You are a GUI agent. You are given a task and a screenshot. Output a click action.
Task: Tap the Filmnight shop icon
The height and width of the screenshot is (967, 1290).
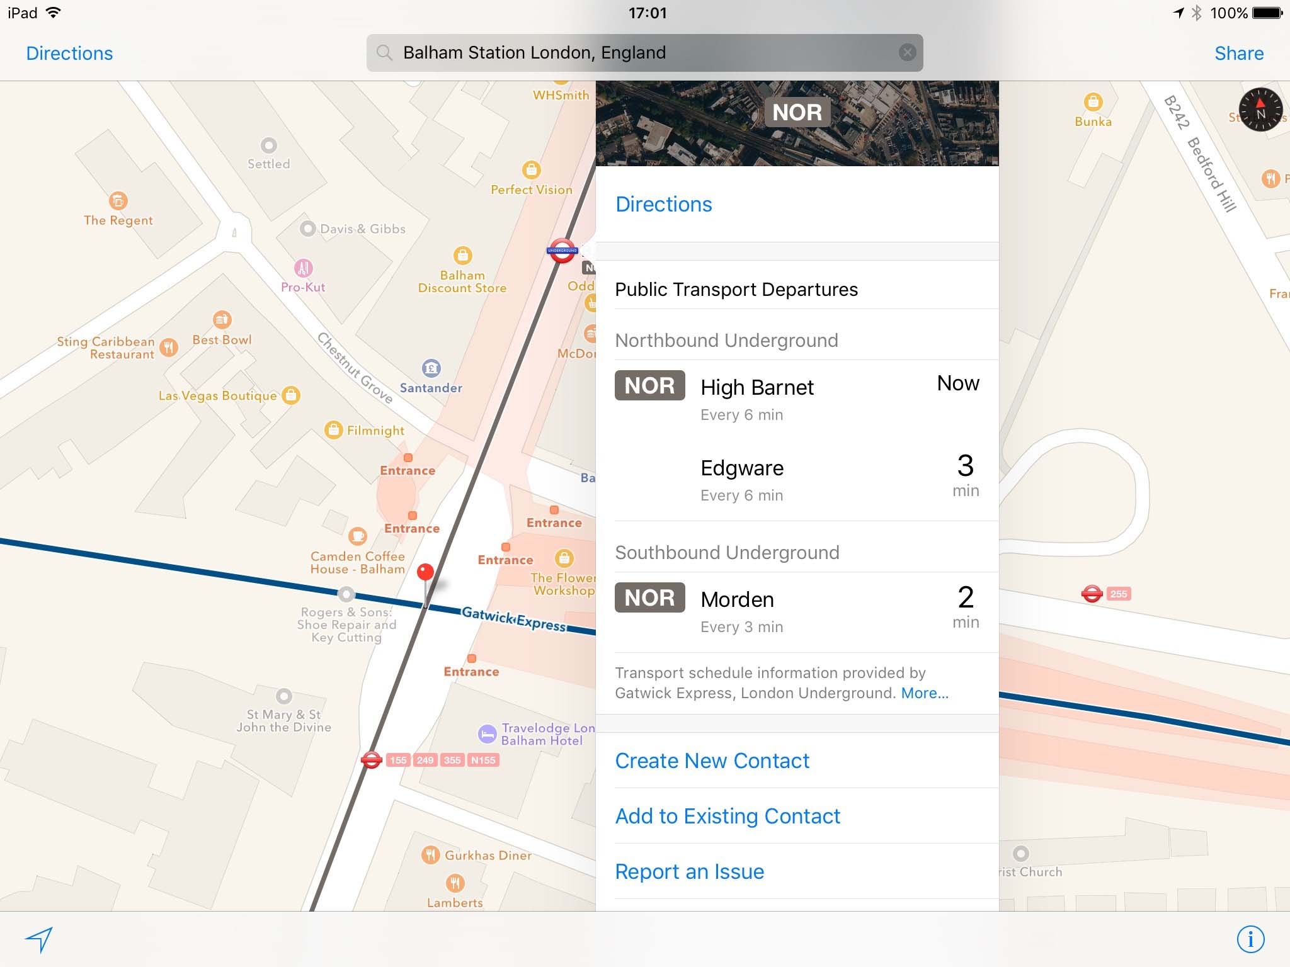[x=333, y=430]
